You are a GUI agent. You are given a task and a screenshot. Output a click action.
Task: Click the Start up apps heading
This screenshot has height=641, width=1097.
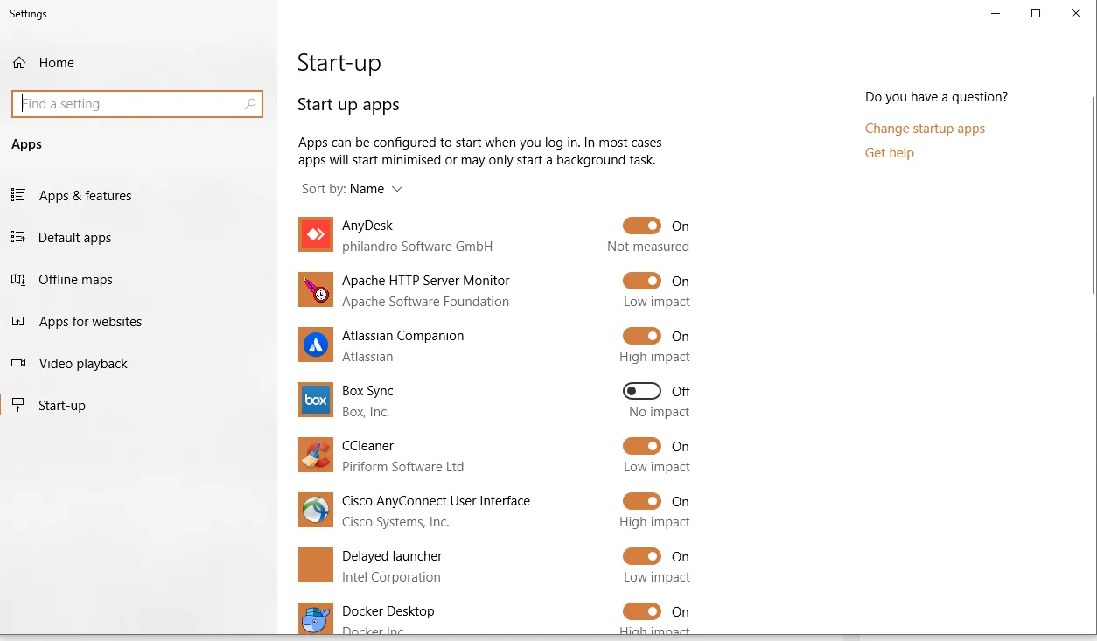pos(348,105)
